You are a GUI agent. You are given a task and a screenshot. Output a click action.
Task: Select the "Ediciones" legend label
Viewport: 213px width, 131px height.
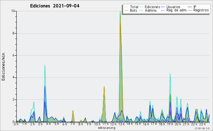152,7
